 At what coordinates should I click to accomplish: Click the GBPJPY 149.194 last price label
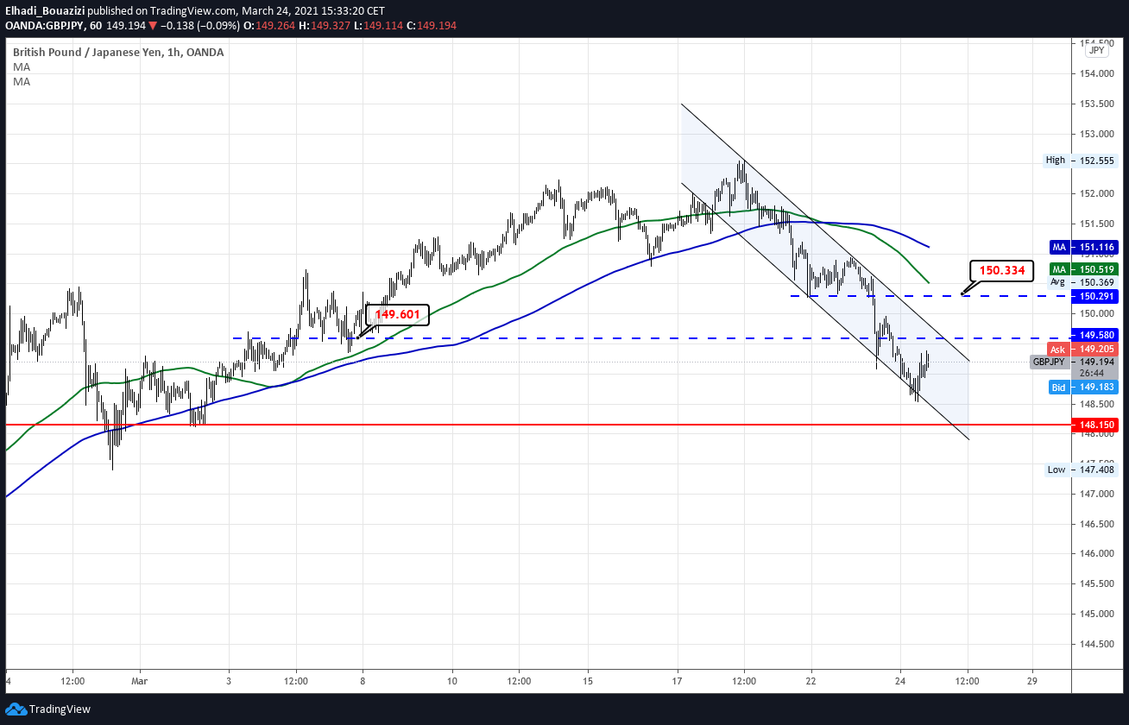[1075, 362]
